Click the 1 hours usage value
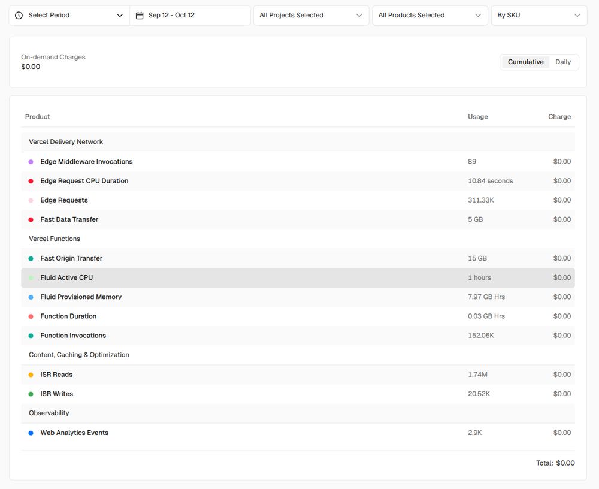The height and width of the screenshot is (489, 599). [479, 277]
